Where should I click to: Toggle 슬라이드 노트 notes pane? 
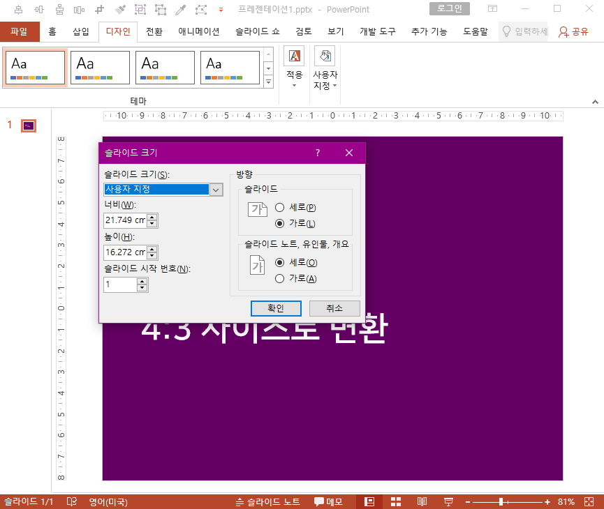tap(267, 502)
